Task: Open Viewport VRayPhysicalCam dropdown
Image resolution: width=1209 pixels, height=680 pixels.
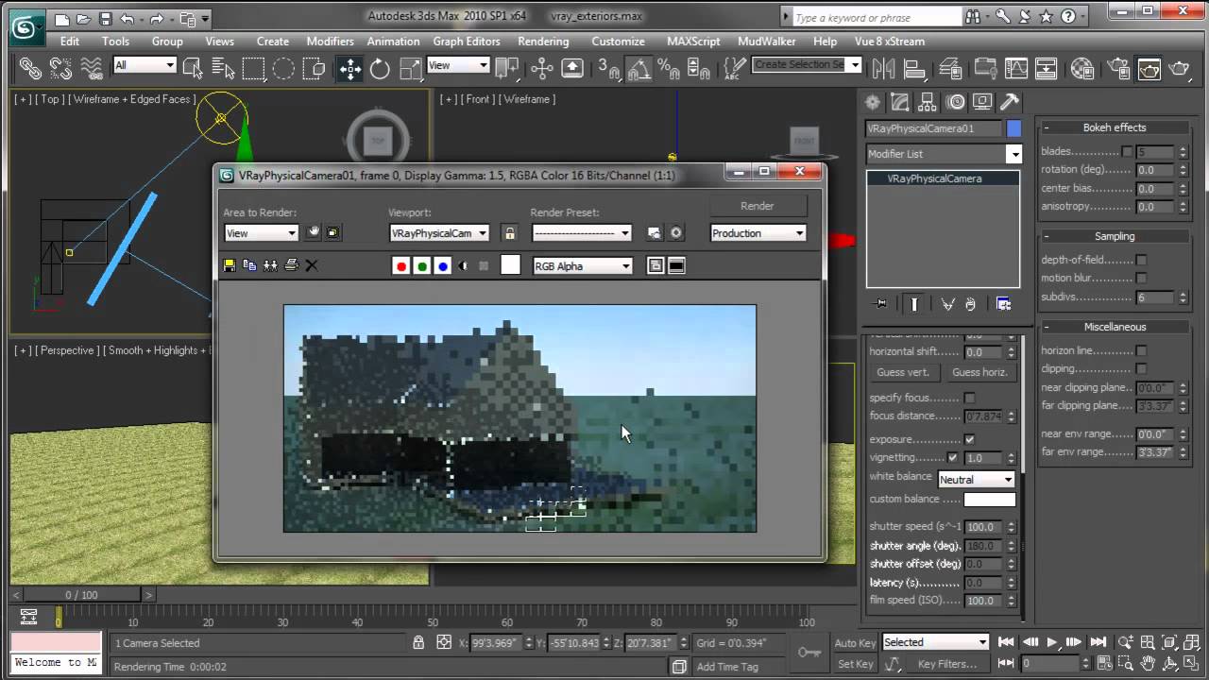Action: pos(439,233)
